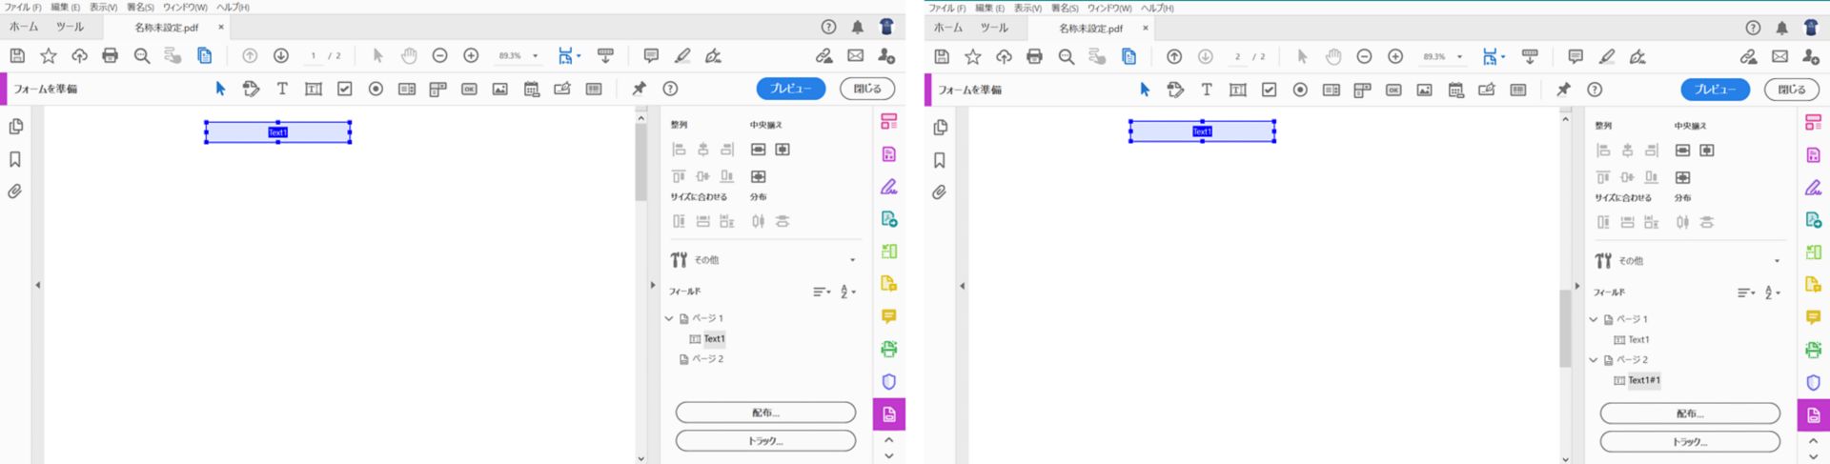
Task: Click トラック... button in left window
Action: [765, 441]
